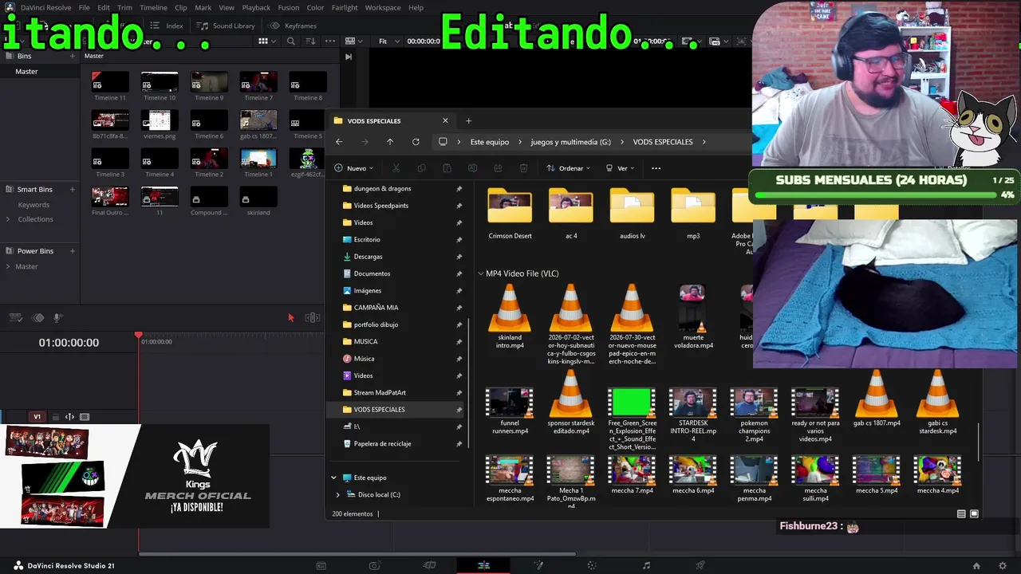
Task: Add a new File Explorer tab
Action: (x=468, y=121)
